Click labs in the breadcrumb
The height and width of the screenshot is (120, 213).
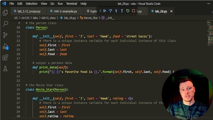[35, 18]
